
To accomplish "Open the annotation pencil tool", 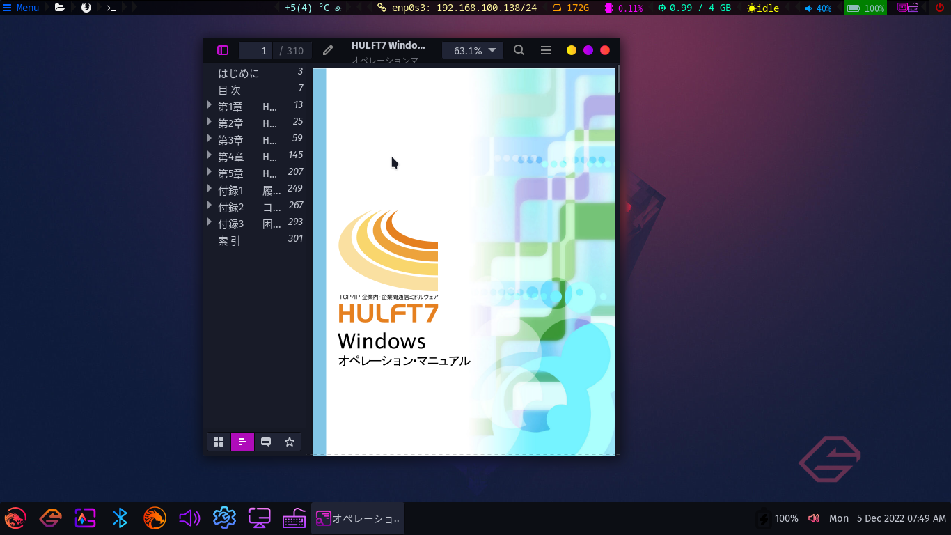I will [328, 50].
